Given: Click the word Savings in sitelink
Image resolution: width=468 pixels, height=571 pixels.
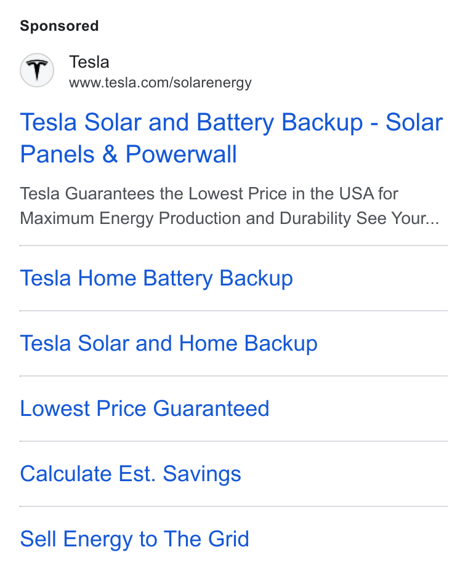Looking at the screenshot, I should coord(202,474).
